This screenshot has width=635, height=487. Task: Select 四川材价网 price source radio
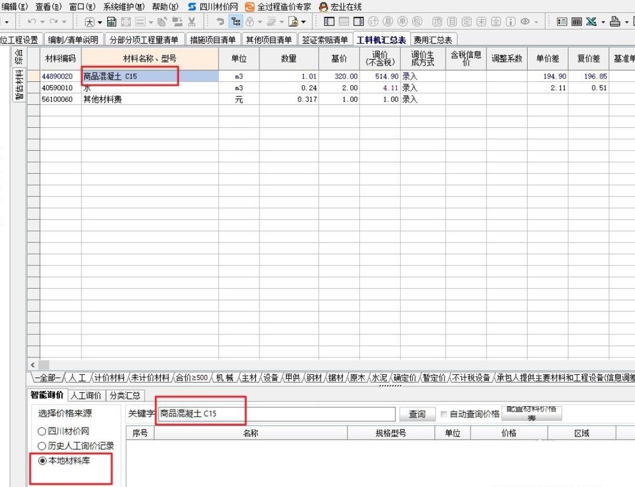click(x=42, y=432)
